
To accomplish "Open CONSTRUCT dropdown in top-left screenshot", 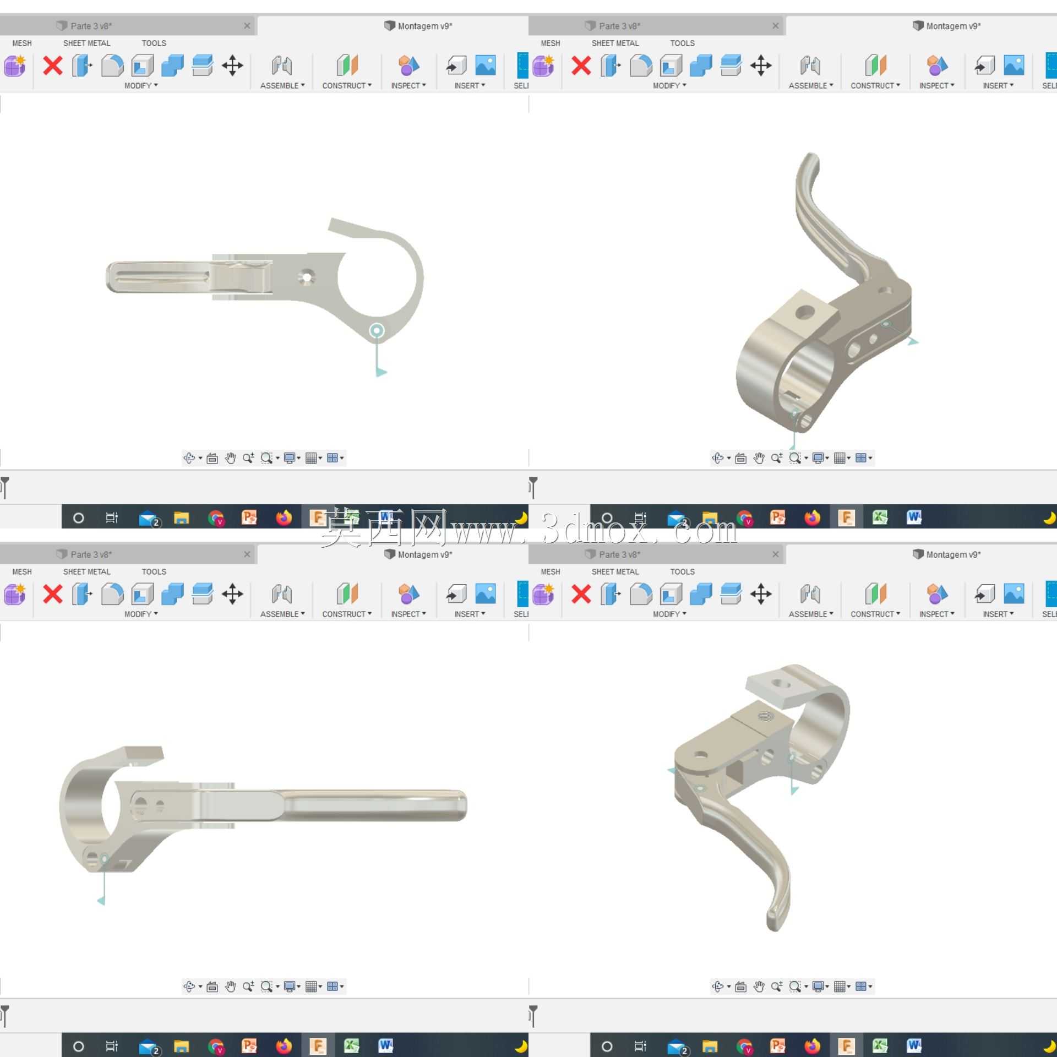I will click(347, 85).
